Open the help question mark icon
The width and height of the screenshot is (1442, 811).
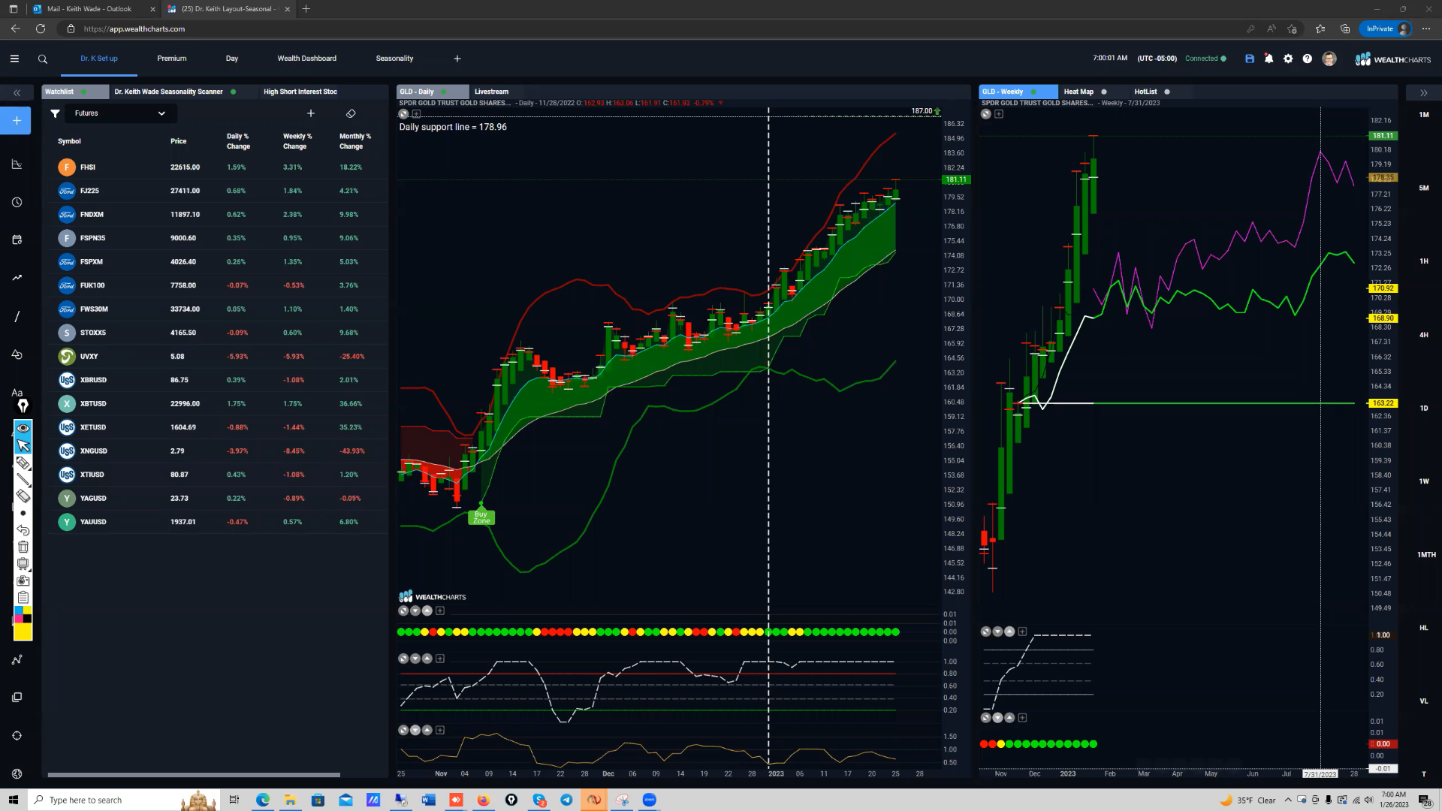pyautogui.click(x=1308, y=59)
